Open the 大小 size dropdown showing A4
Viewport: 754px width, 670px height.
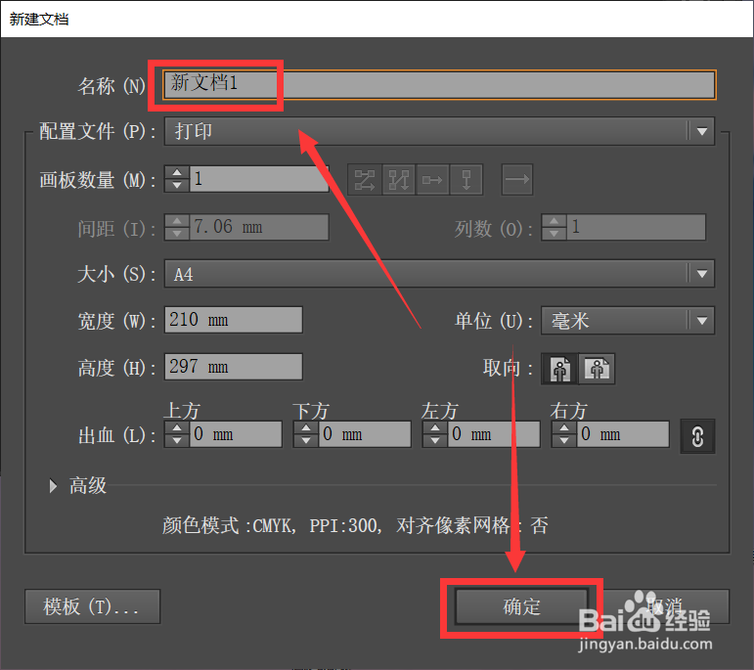tap(439, 274)
